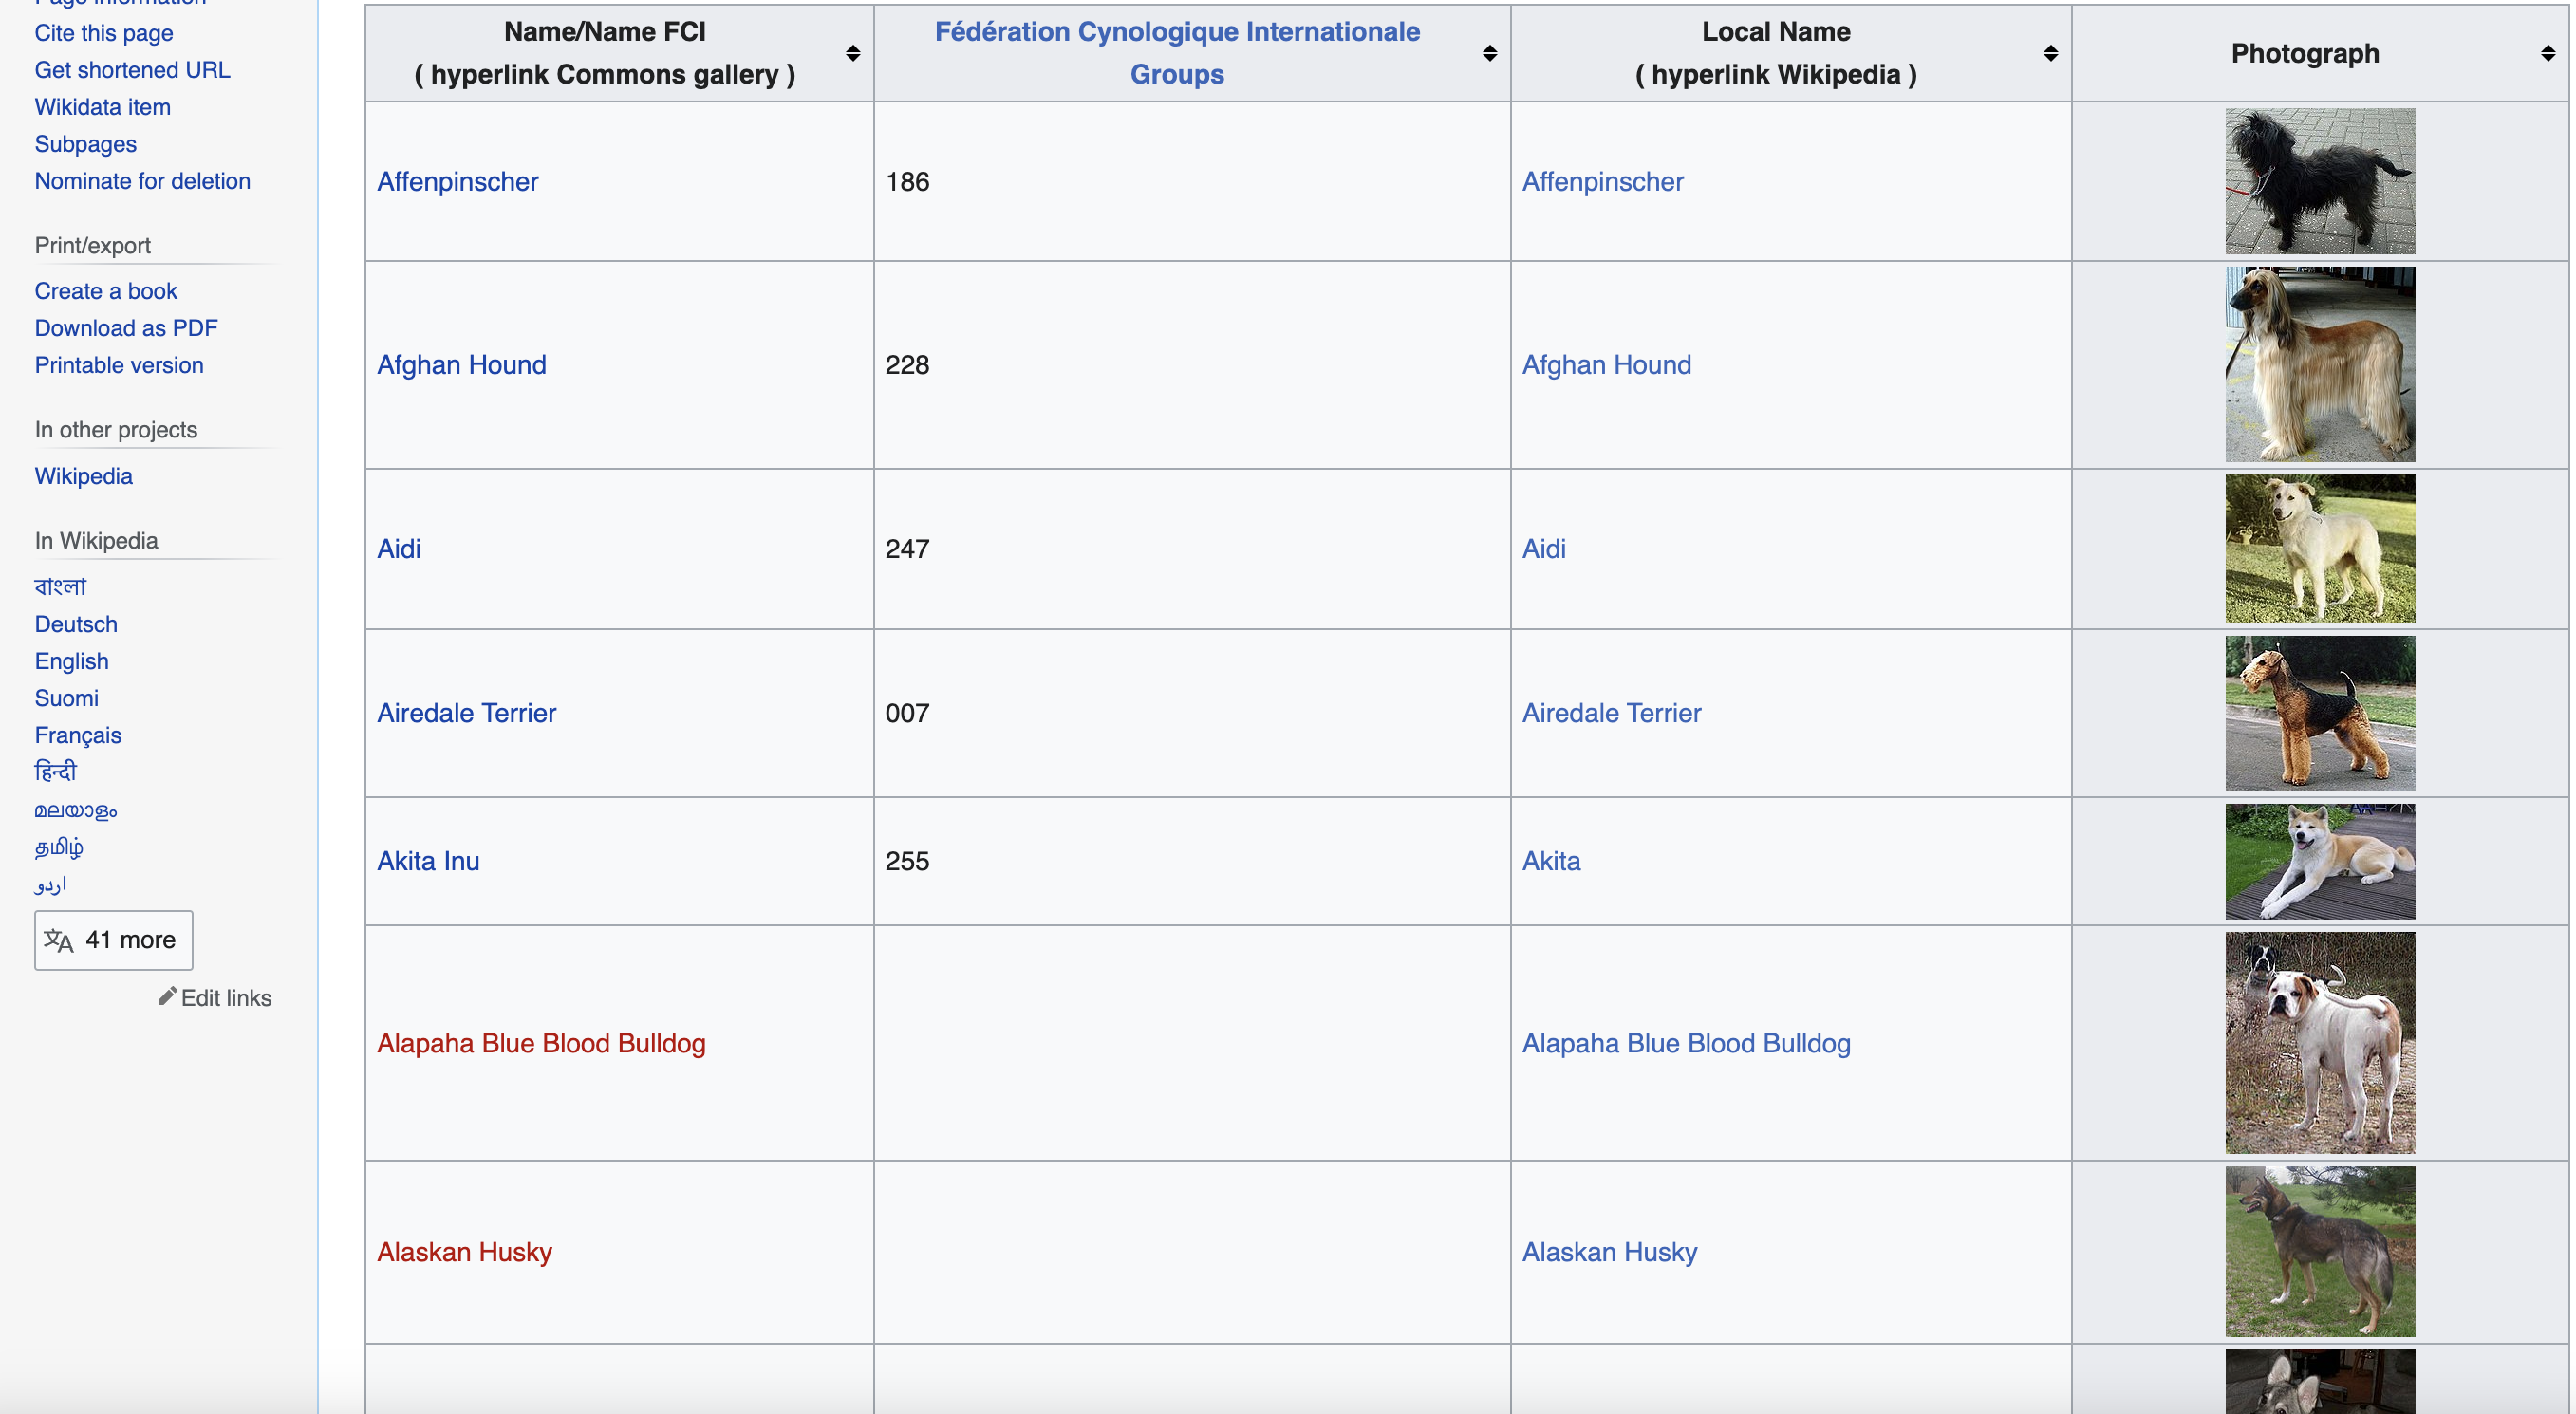Open Wikipedia under In other projects
The width and height of the screenshot is (2576, 1414).
(x=84, y=476)
